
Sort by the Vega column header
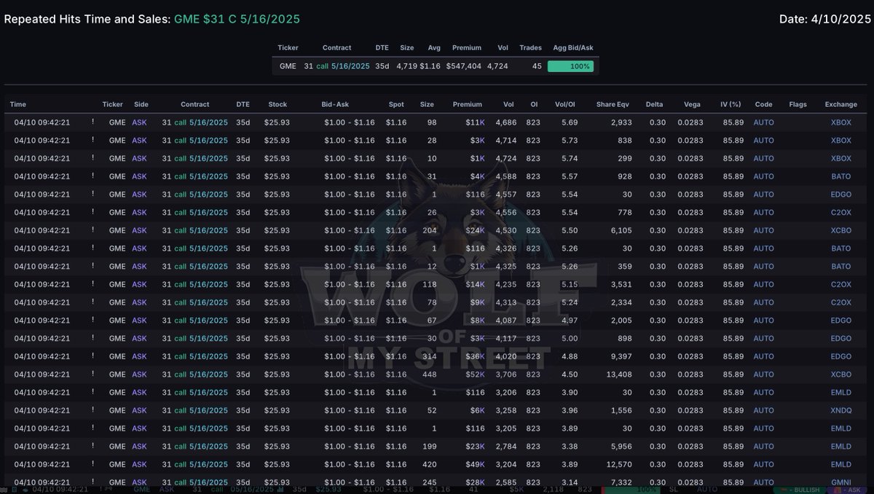693,104
